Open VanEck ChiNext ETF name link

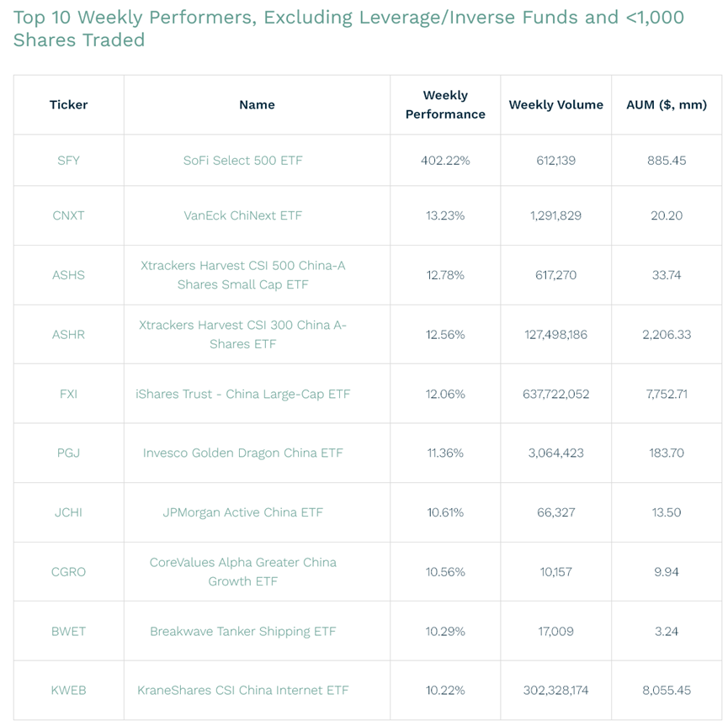pyautogui.click(x=242, y=215)
